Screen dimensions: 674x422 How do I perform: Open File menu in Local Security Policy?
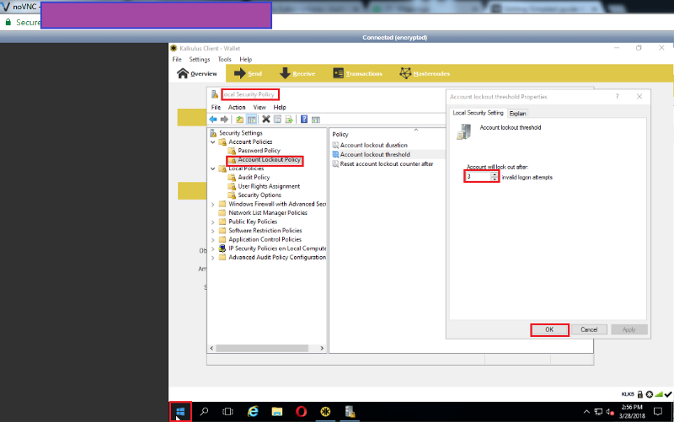tap(216, 107)
